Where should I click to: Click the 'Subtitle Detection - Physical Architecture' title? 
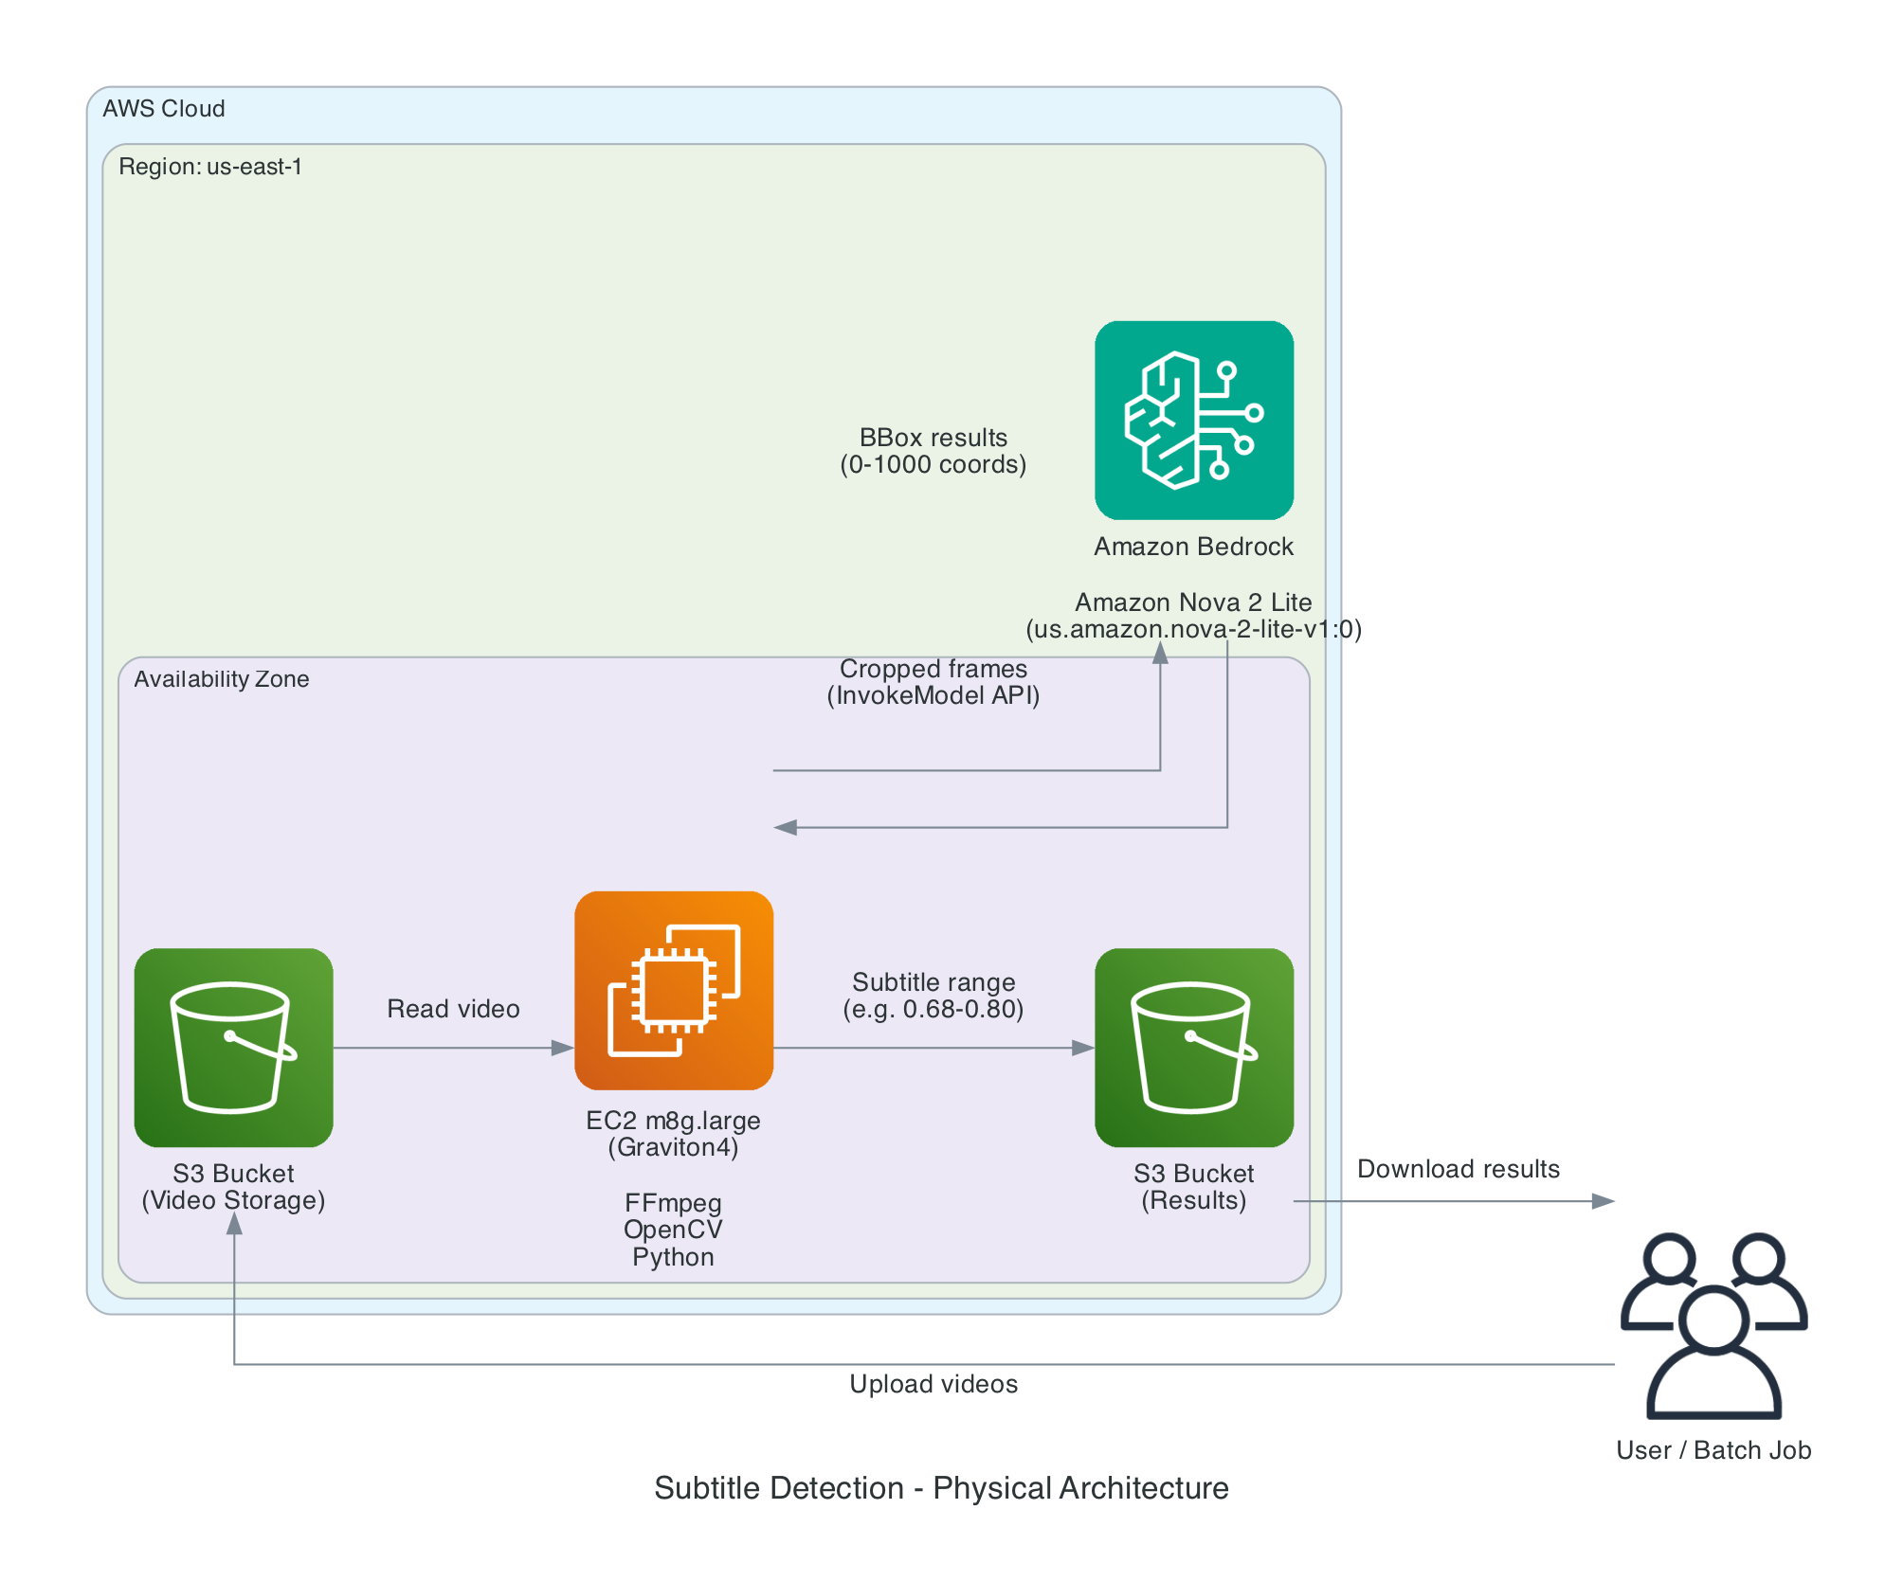[x=941, y=1488]
